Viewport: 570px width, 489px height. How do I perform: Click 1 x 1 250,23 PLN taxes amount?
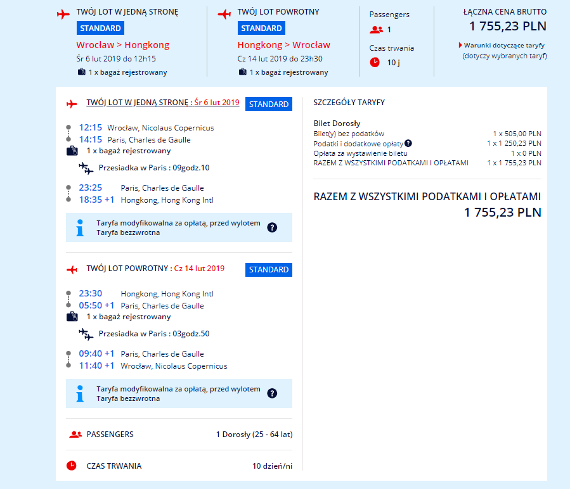coord(514,143)
